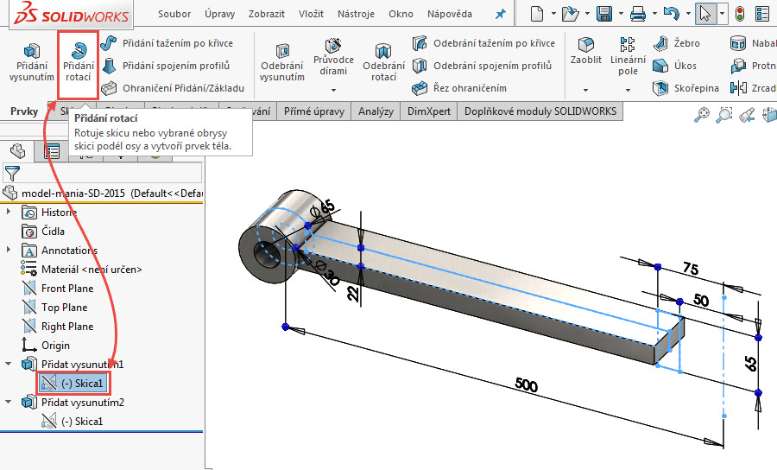Image resolution: width=777 pixels, height=470 pixels.
Task: Click the Zaoblit fillet tool
Action: coord(586,50)
